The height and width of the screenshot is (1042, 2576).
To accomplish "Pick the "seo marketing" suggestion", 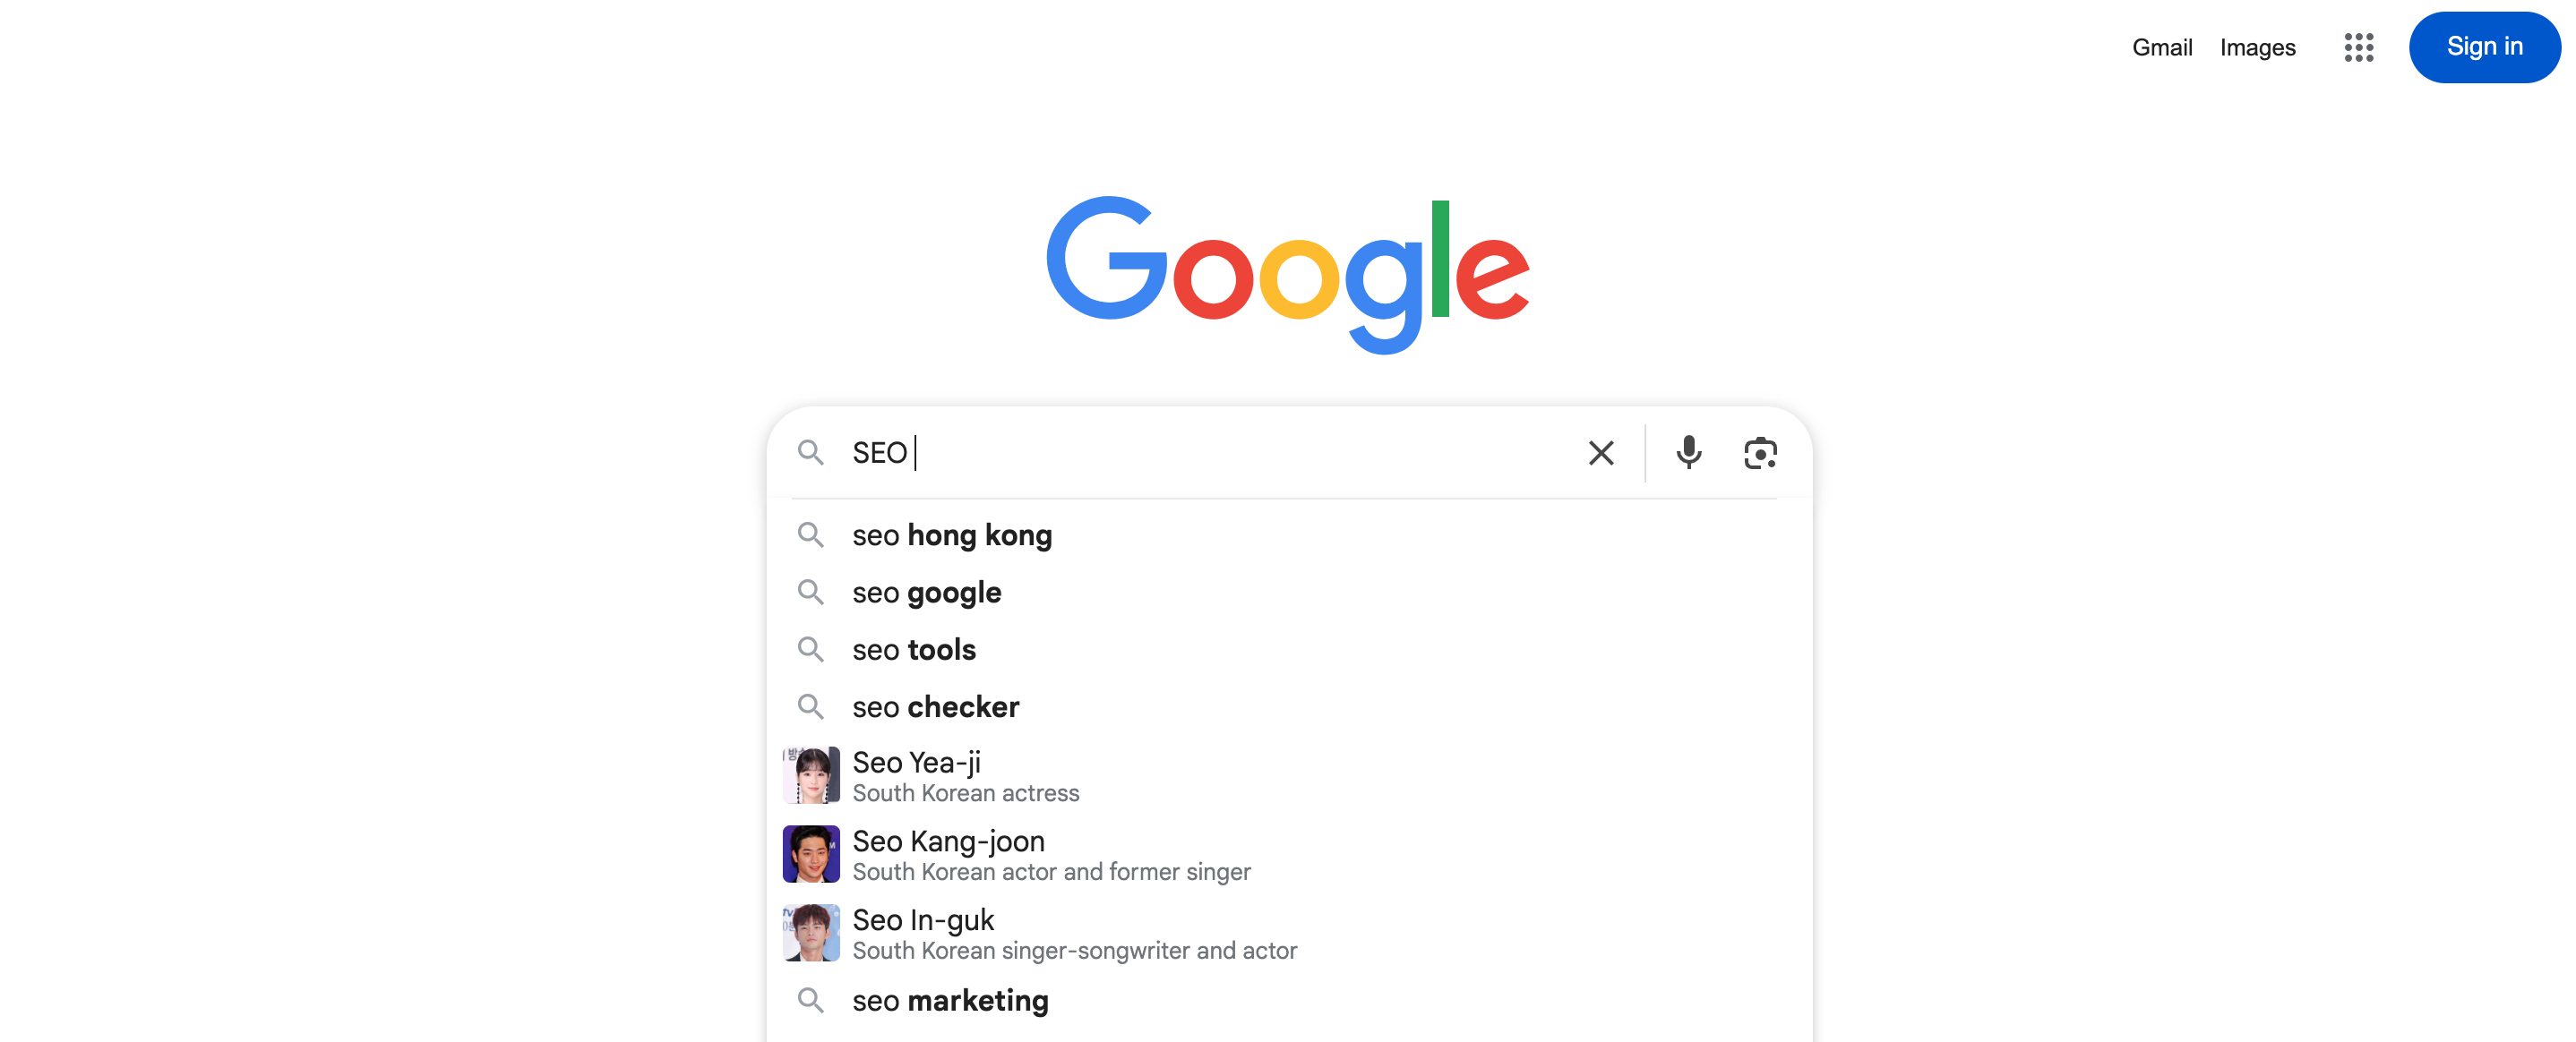I will (950, 1000).
